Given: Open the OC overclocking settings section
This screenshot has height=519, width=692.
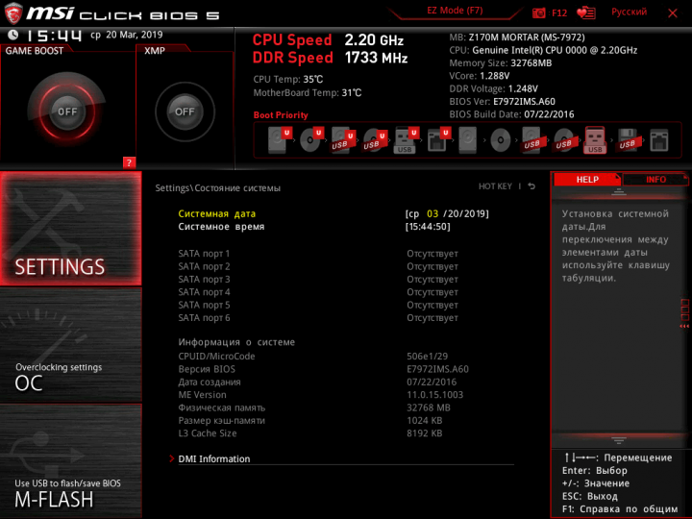Looking at the screenshot, I should point(70,345).
